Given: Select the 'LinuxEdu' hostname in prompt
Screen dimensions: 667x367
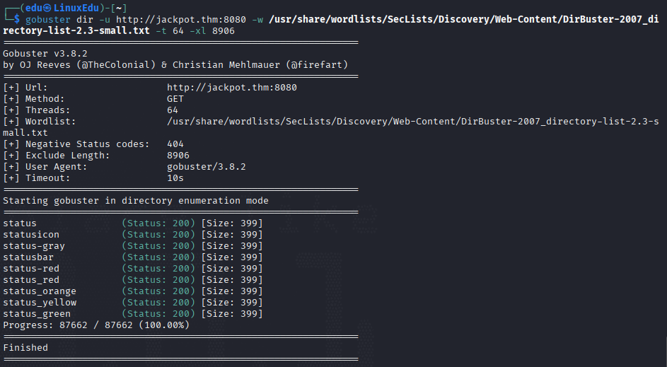Looking at the screenshot, I should (76, 8).
